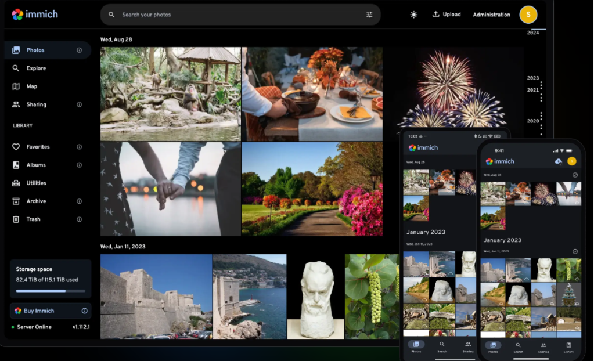Jump to 2020 on timeline scrubber
The width and height of the screenshot is (594, 361).
[x=532, y=121]
